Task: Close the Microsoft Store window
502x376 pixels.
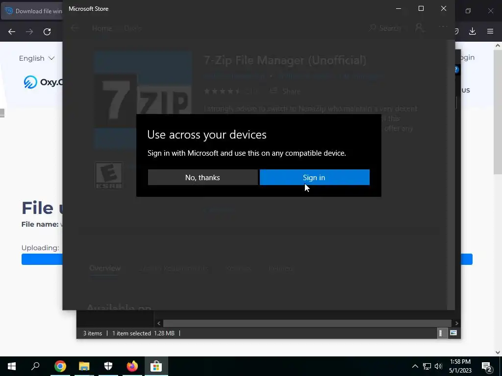Action: pos(443,9)
